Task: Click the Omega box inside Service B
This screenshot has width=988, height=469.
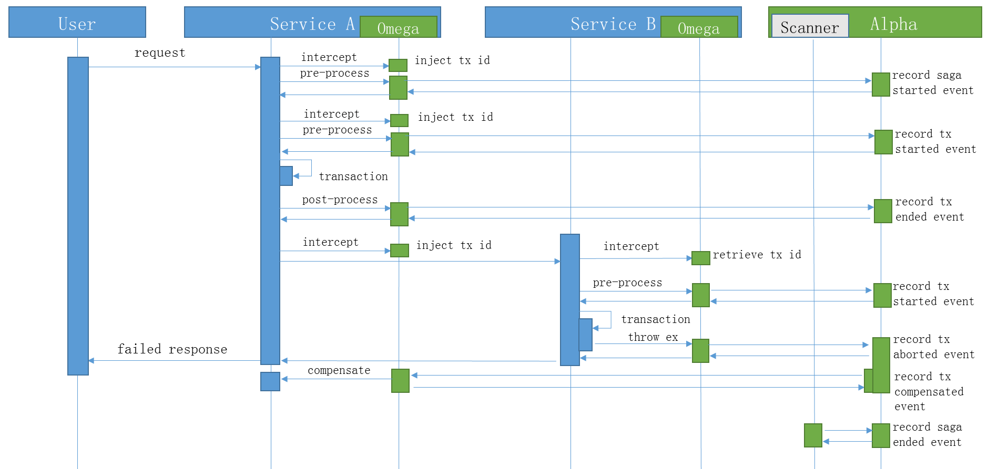Action: tap(698, 28)
